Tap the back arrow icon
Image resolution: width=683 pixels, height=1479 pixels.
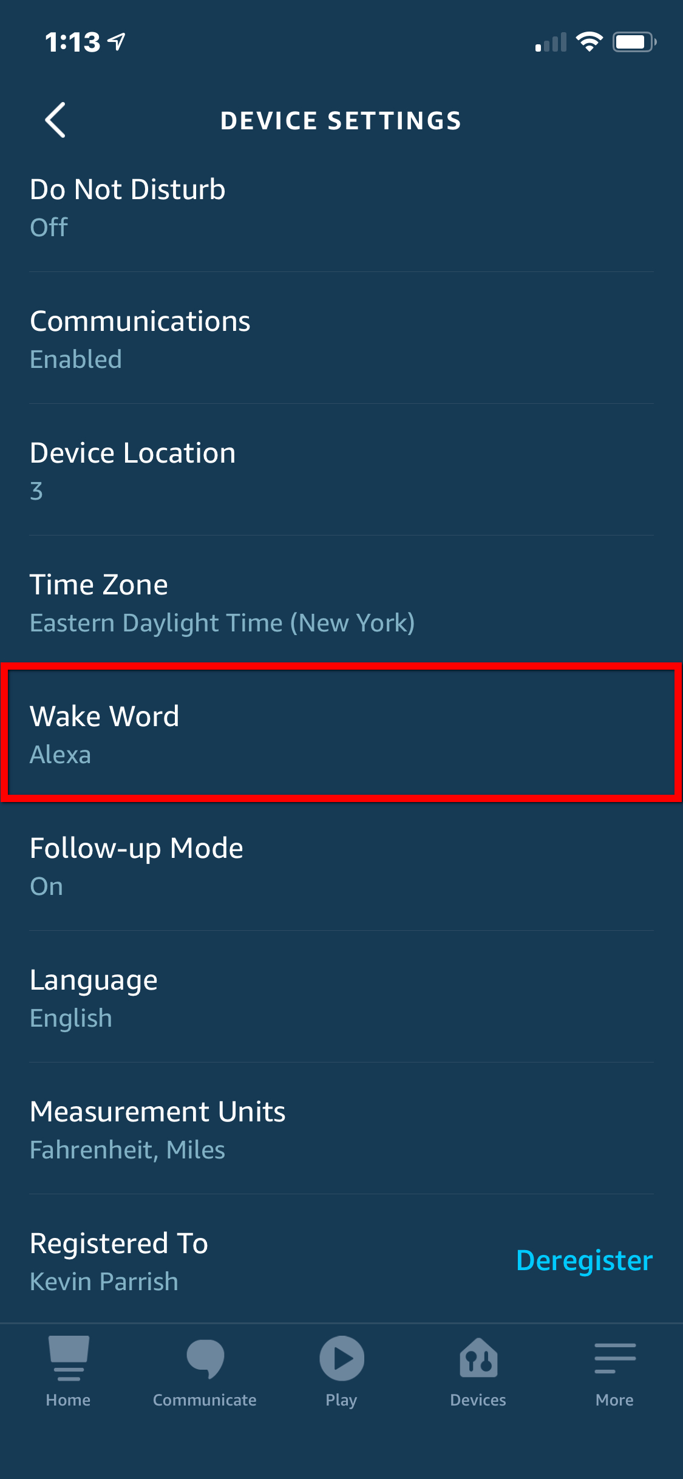tap(55, 120)
